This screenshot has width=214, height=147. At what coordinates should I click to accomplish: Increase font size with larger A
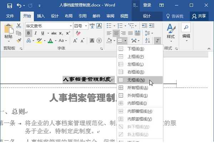tap(75, 41)
